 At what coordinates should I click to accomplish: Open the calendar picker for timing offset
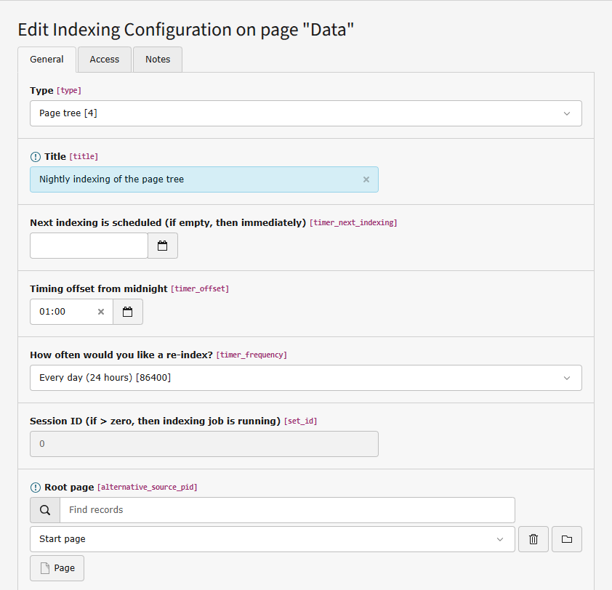point(127,312)
